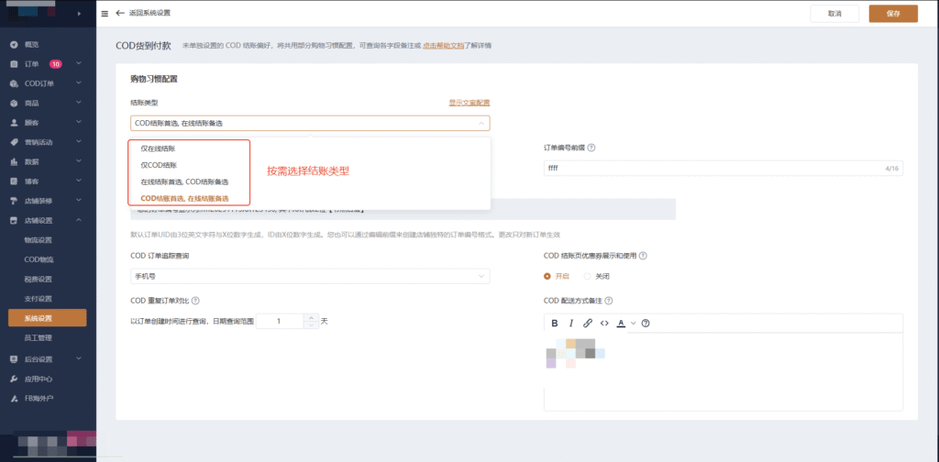Open the text color picker in editor
This screenshot has width=939, height=462.
[624, 323]
